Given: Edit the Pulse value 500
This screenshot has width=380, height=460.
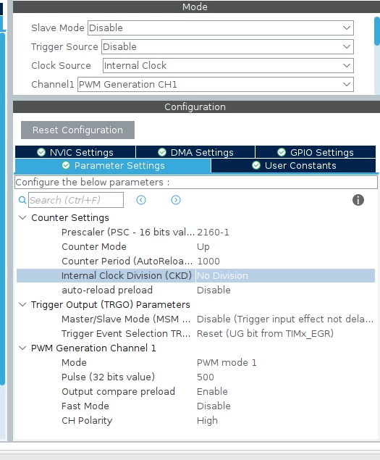Looking at the screenshot, I should pos(206,377).
